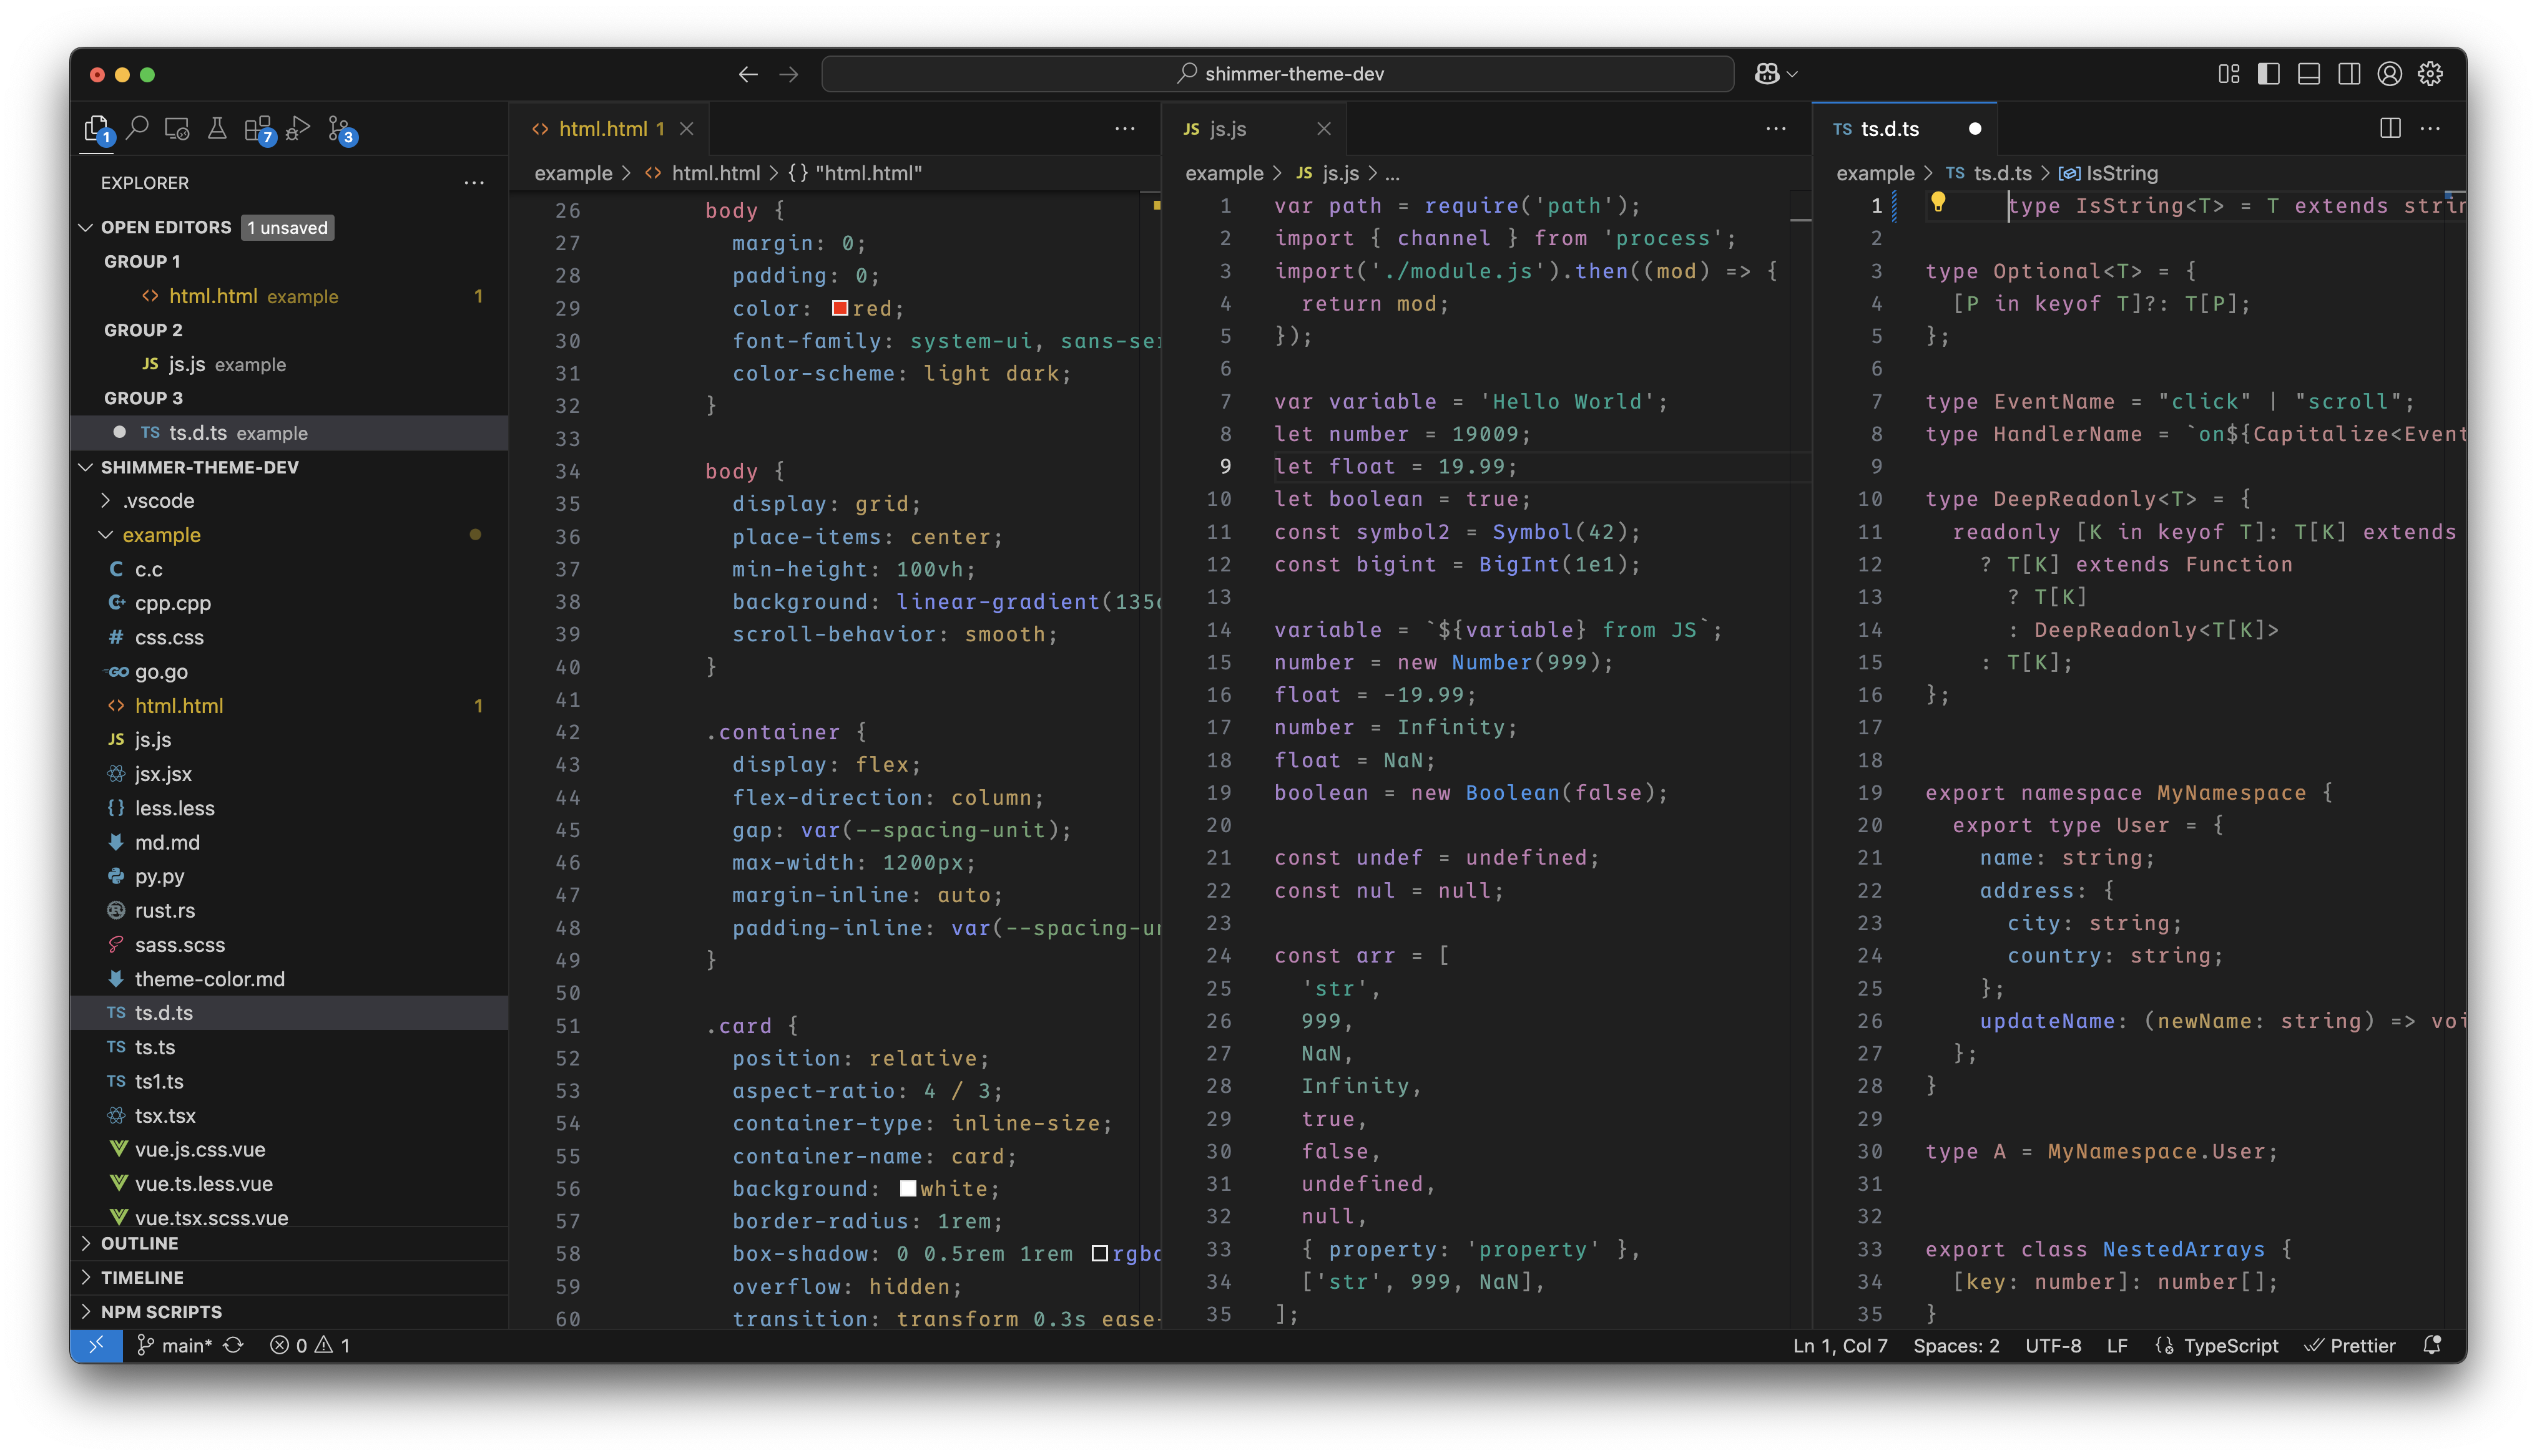Toggle the primary side bar
Image resolution: width=2537 pixels, height=1456 pixels.
(x=2268, y=74)
